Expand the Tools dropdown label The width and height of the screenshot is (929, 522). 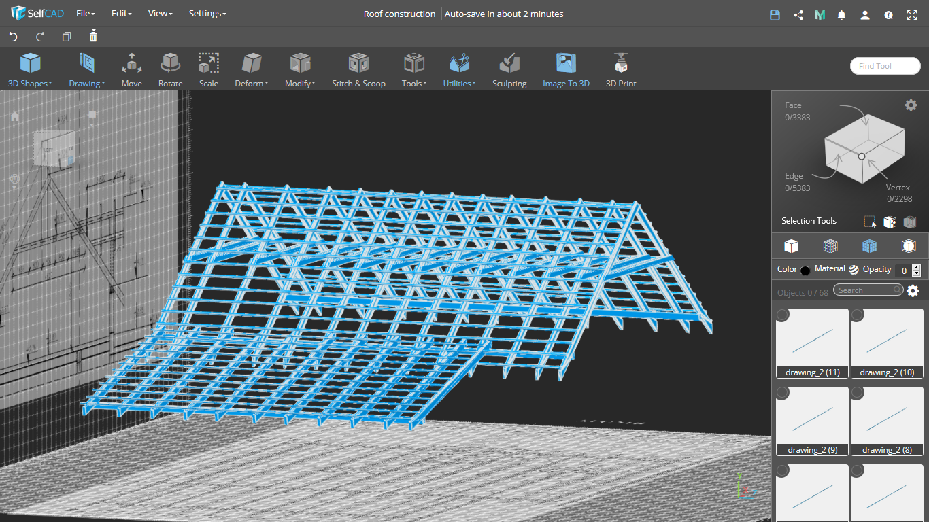[x=414, y=84]
